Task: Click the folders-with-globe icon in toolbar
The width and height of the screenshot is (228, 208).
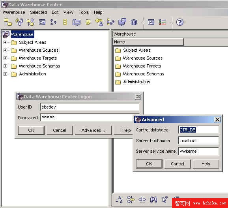Action: click(x=30, y=22)
